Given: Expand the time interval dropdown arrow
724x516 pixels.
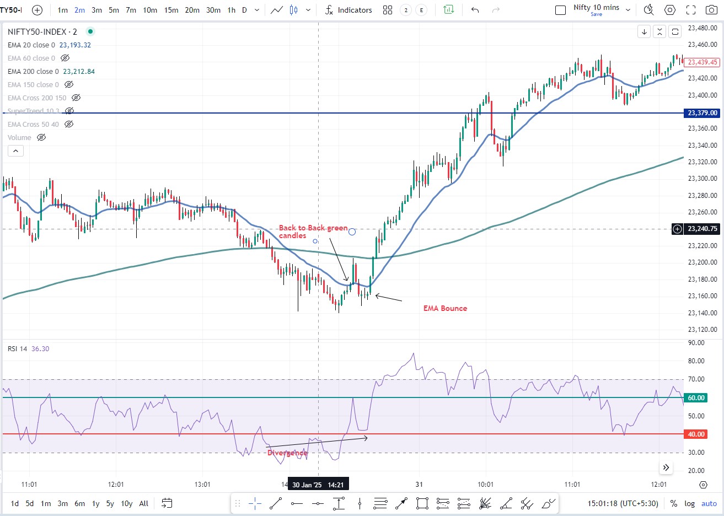Looking at the screenshot, I should (257, 10).
